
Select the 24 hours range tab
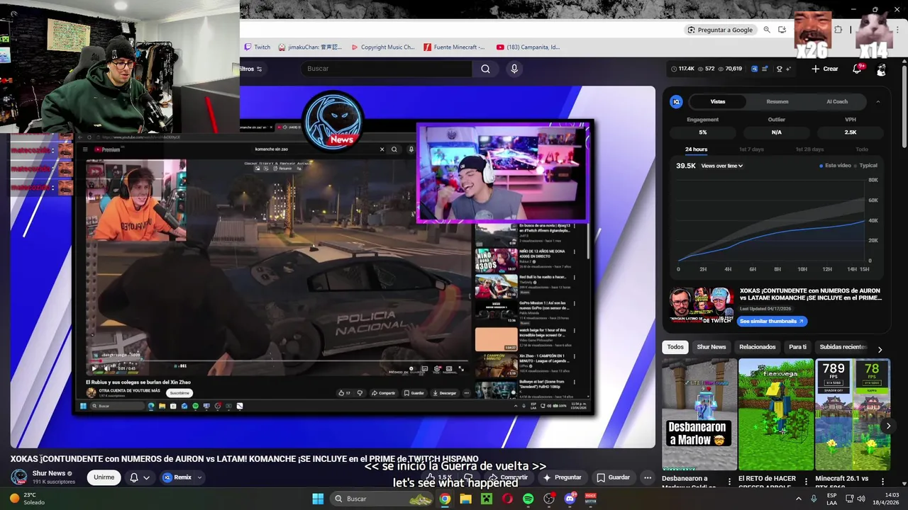pyautogui.click(x=696, y=149)
